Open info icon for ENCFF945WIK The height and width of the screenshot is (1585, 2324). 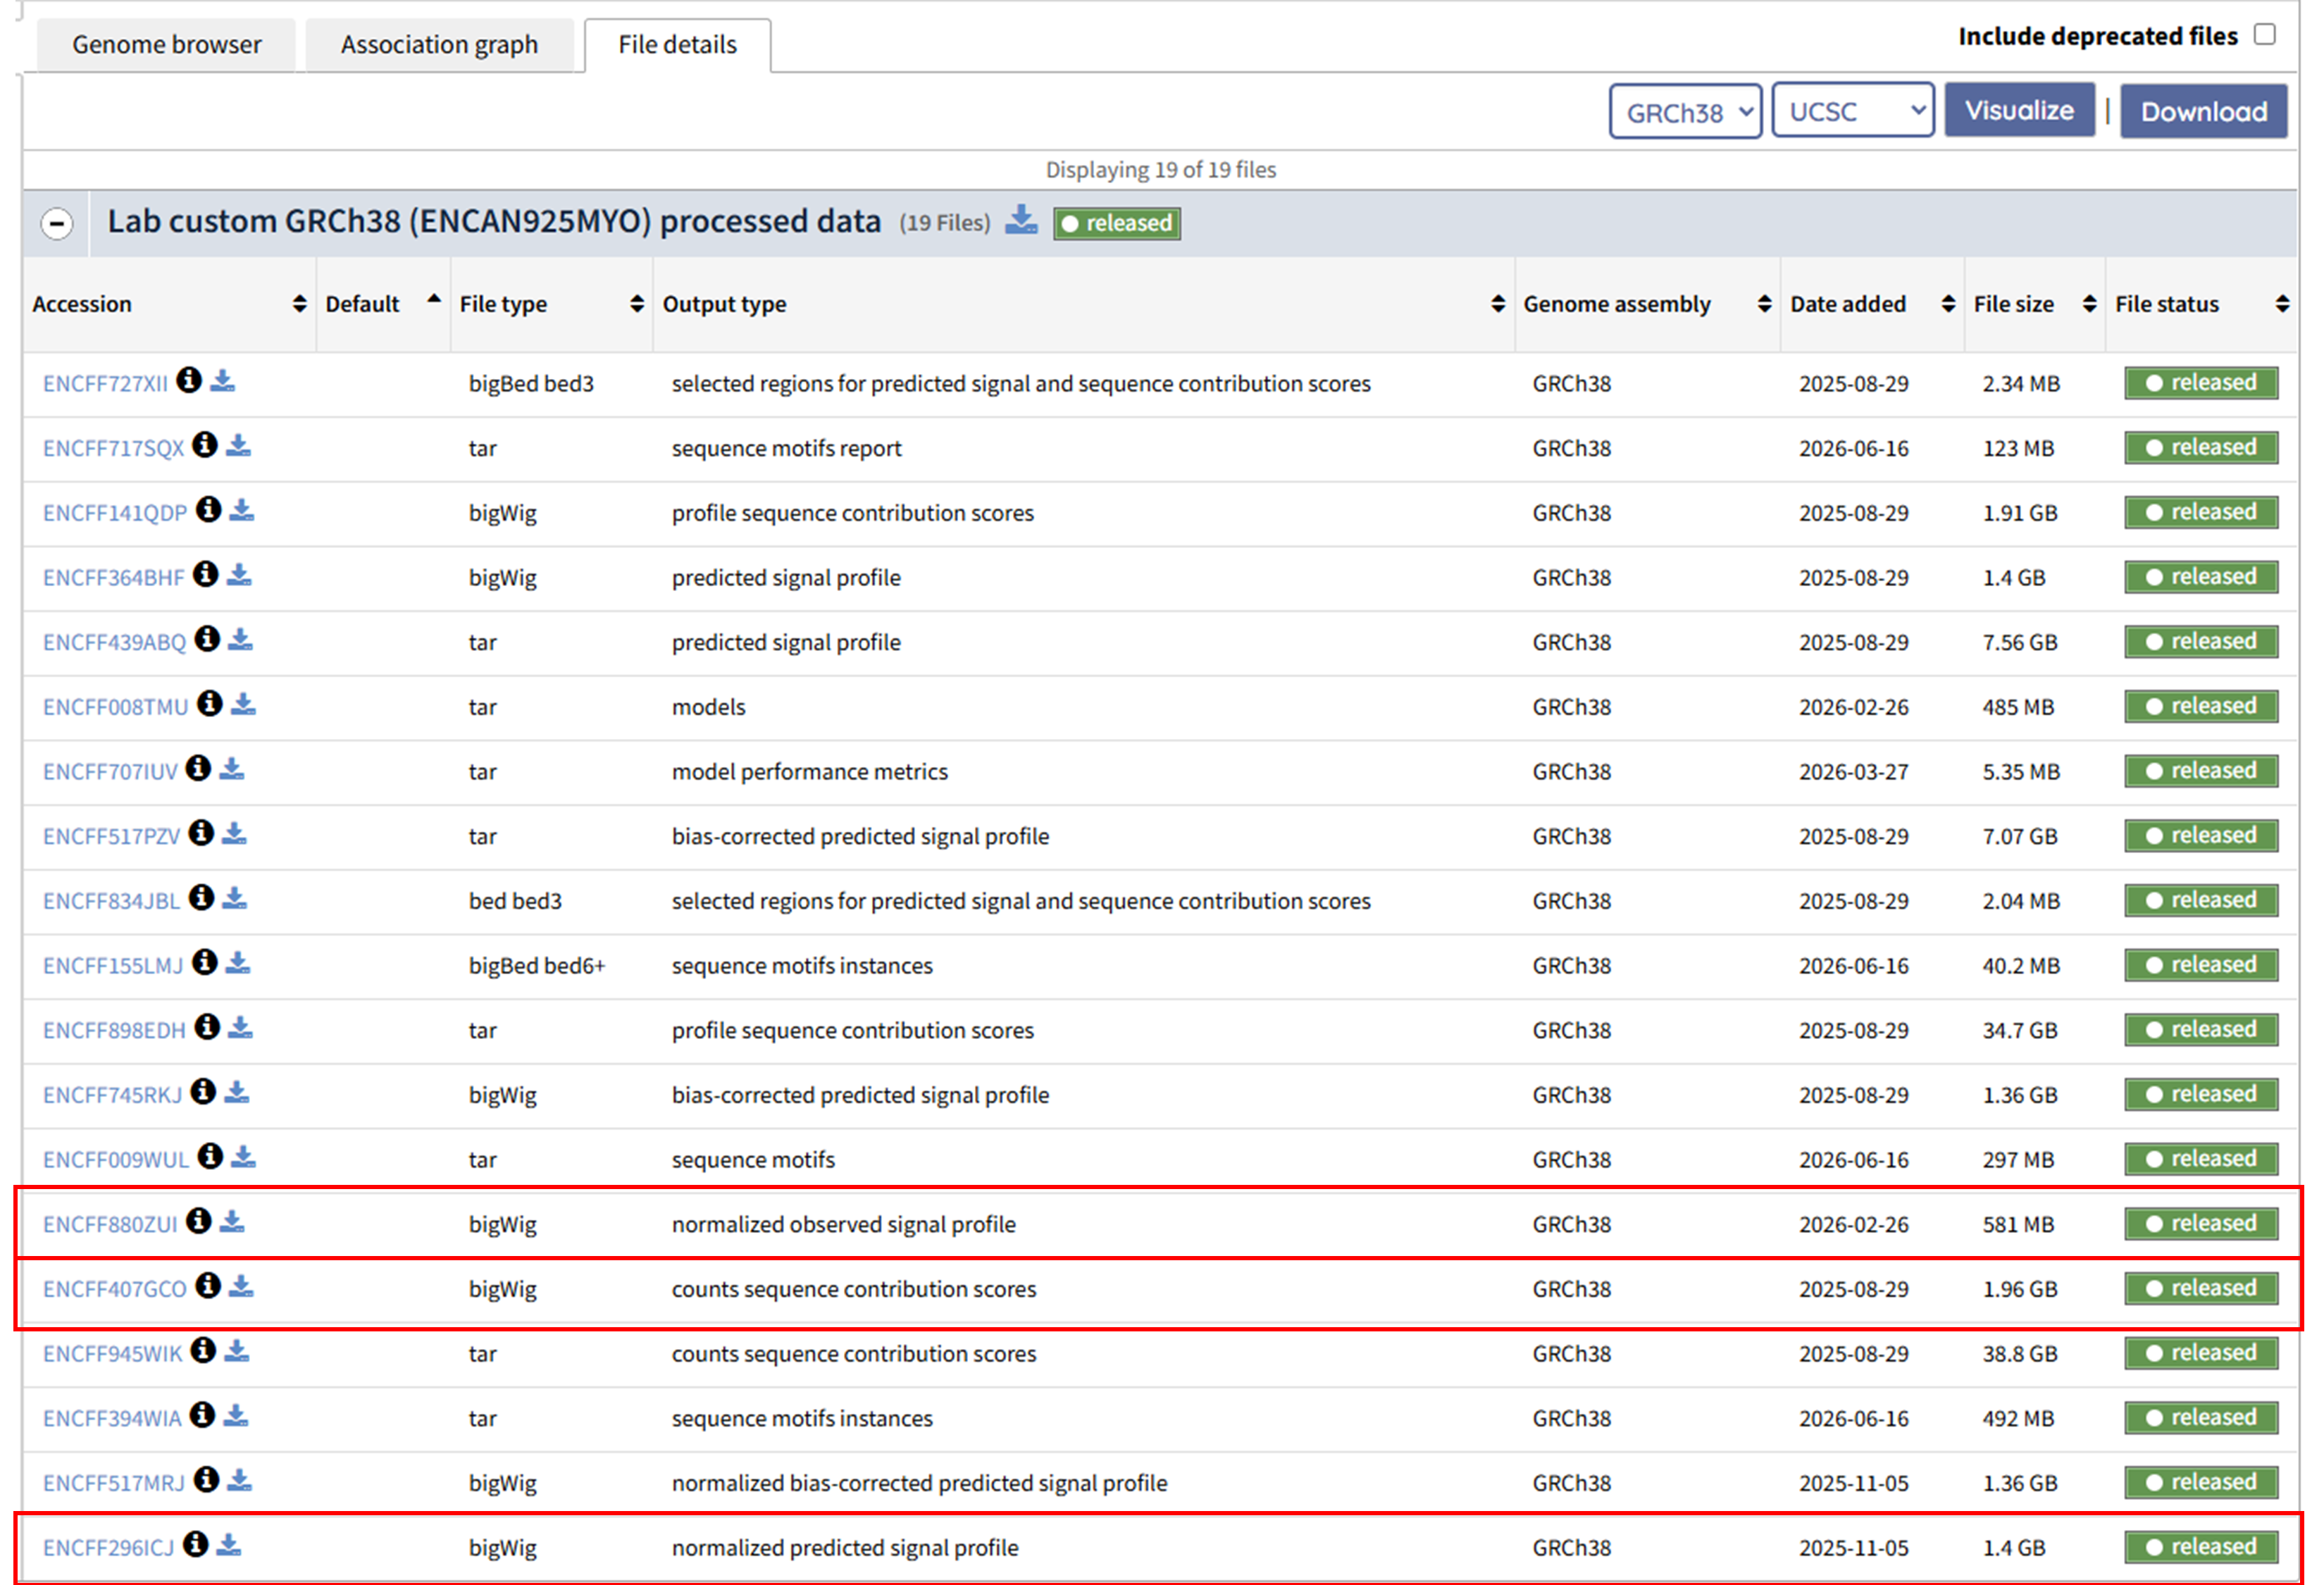tap(203, 1351)
